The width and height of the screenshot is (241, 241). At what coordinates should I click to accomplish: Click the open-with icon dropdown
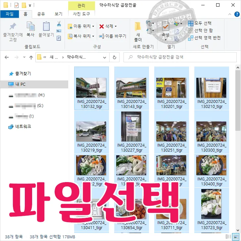click(178, 24)
